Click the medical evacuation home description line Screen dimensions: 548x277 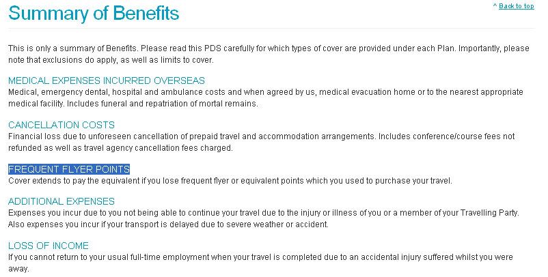[266, 92]
